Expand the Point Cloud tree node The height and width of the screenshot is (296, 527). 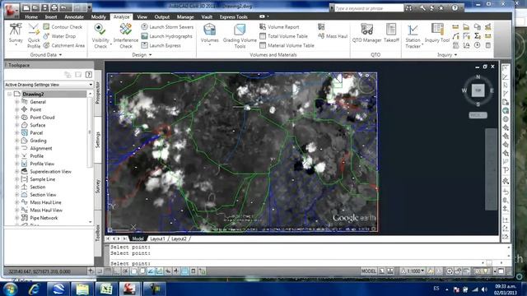coord(16,118)
